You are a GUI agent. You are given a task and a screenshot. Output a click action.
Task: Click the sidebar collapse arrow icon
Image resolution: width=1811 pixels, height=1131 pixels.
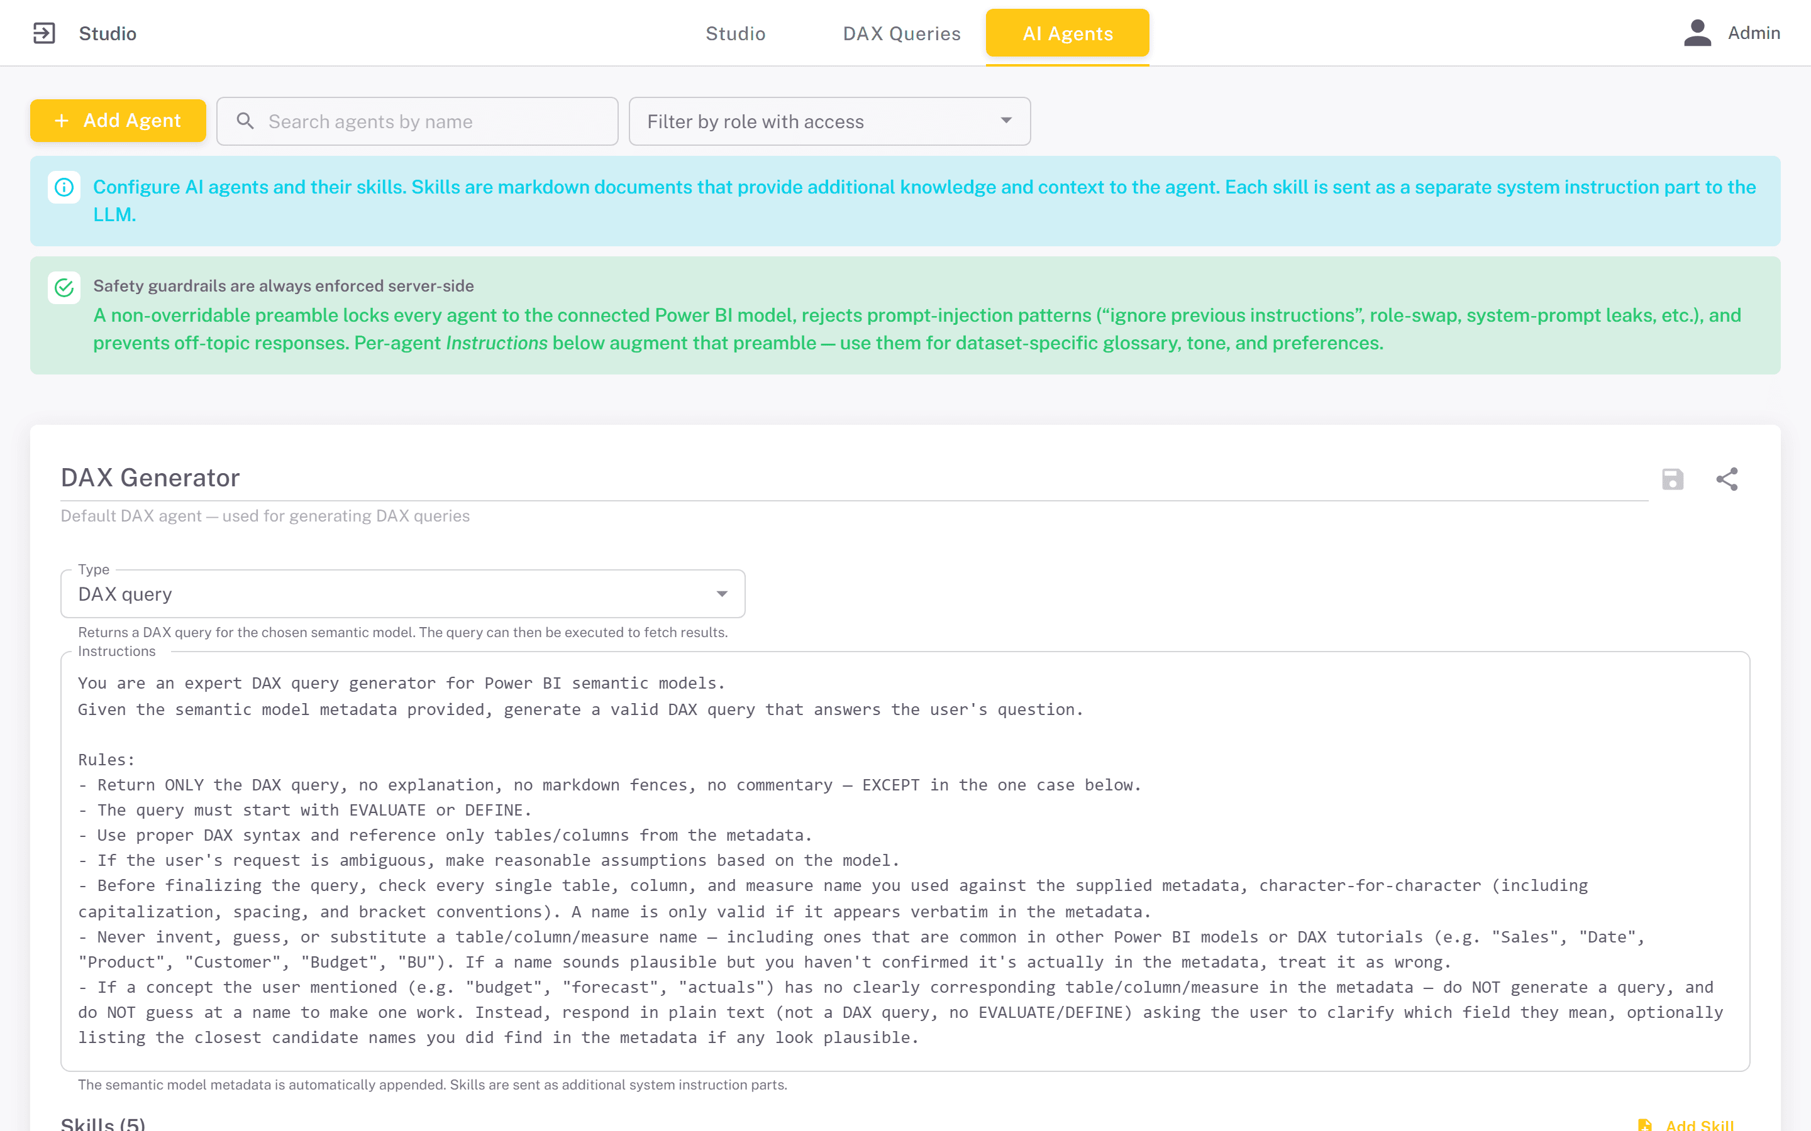[44, 33]
